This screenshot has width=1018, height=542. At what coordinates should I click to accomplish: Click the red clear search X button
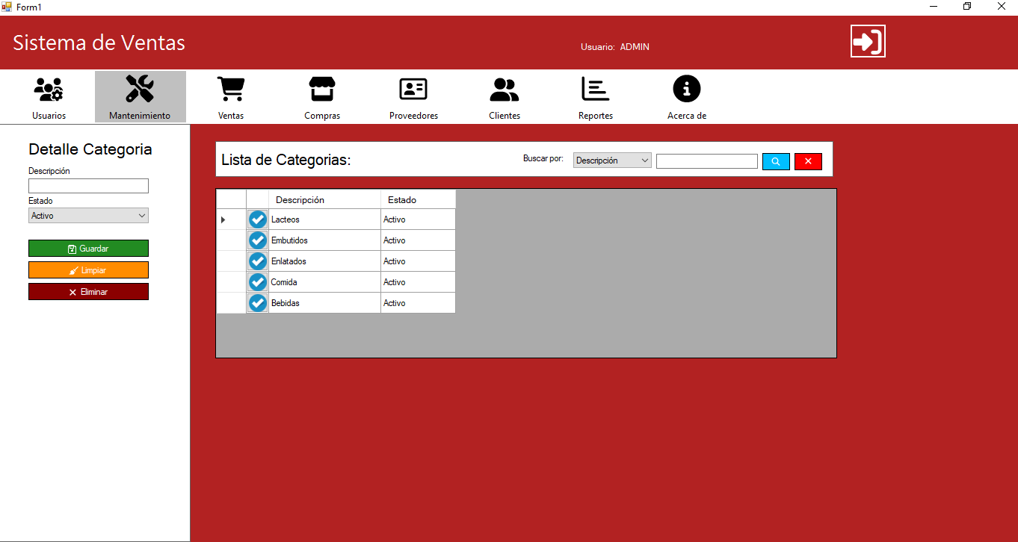[x=808, y=161]
